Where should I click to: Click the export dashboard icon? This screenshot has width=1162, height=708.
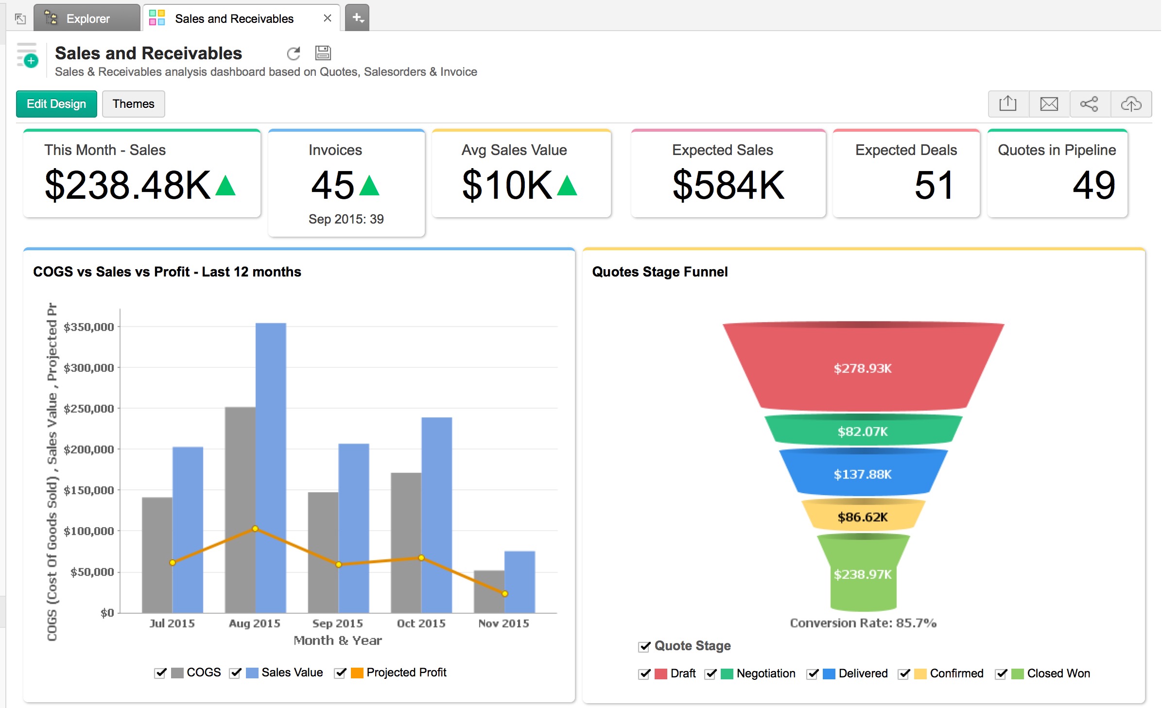1008,104
